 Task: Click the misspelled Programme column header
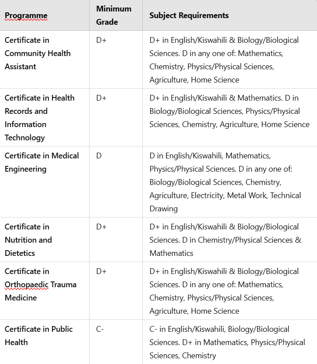click(26, 15)
